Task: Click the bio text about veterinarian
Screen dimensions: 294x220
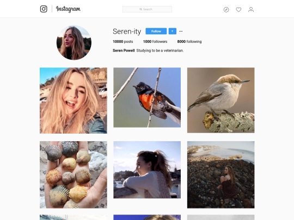Action: (160, 51)
